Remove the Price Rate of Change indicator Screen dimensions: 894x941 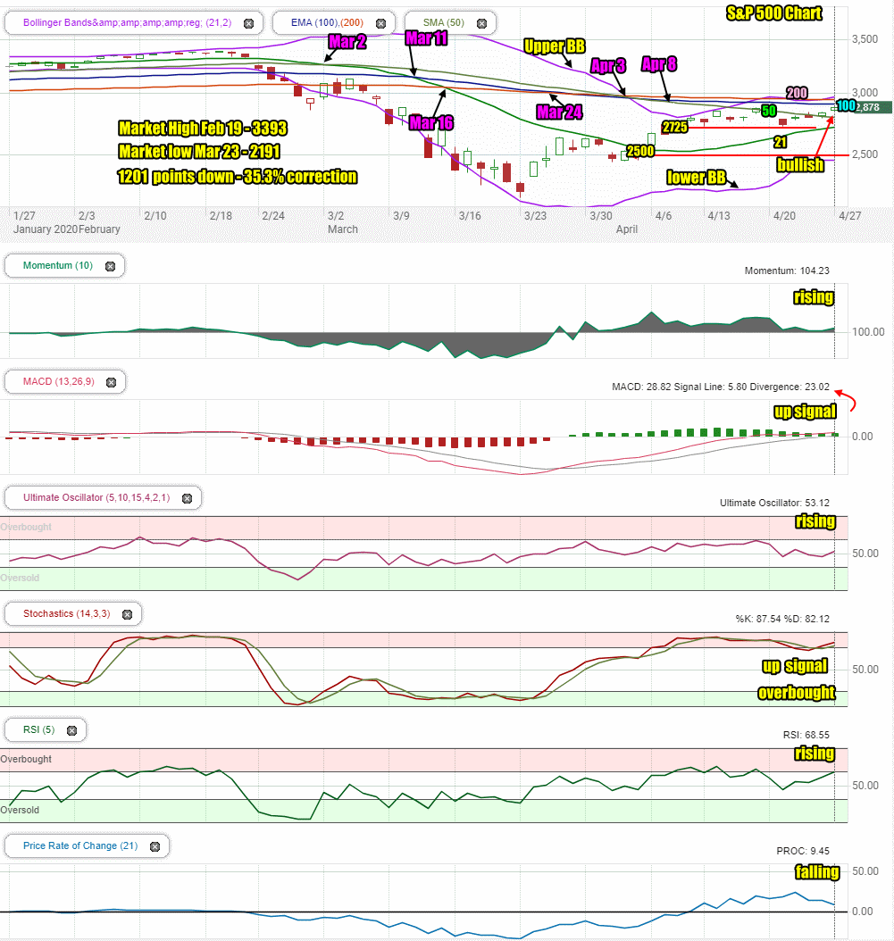(154, 845)
